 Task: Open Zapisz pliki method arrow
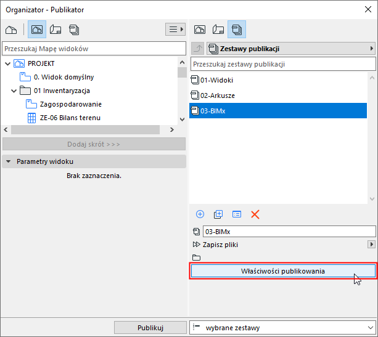coord(371,244)
